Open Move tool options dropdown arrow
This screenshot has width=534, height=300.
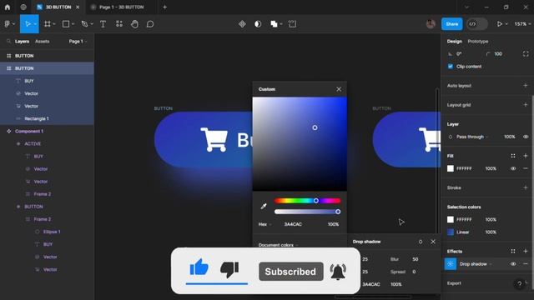35,24
